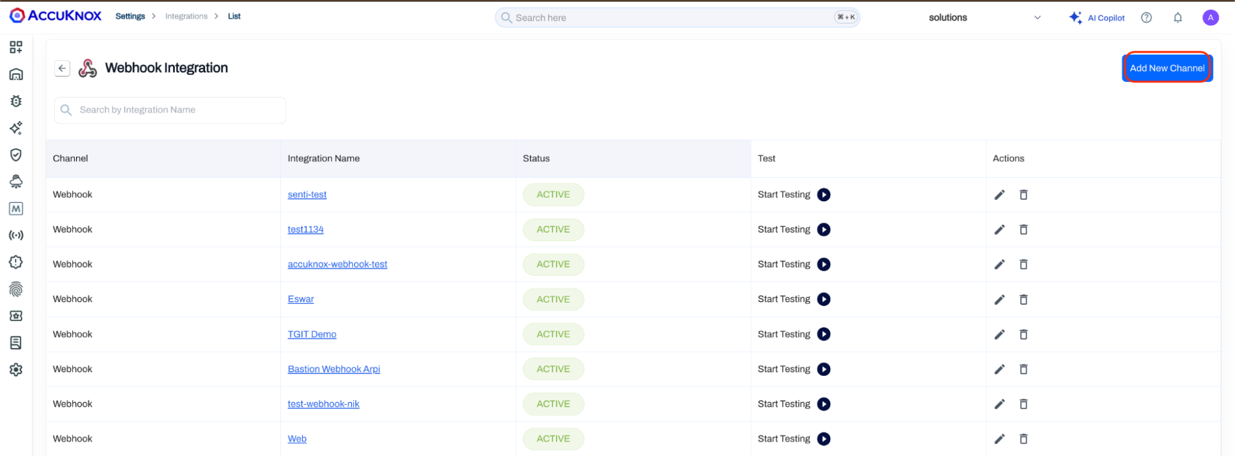
Task: Open the reports document icon in sidebar
Action: pos(16,342)
